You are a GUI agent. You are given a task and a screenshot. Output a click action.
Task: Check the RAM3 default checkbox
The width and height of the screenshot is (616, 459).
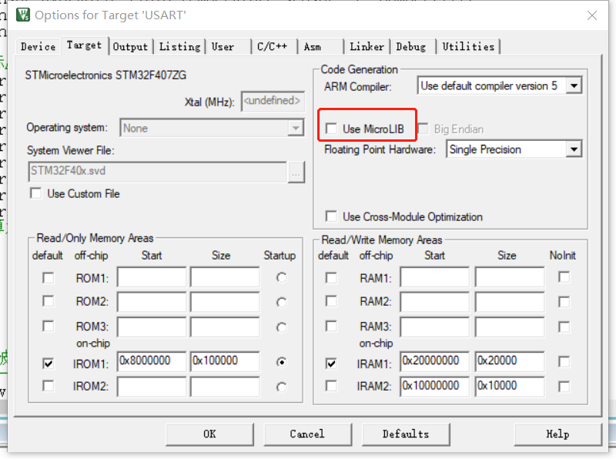331,327
